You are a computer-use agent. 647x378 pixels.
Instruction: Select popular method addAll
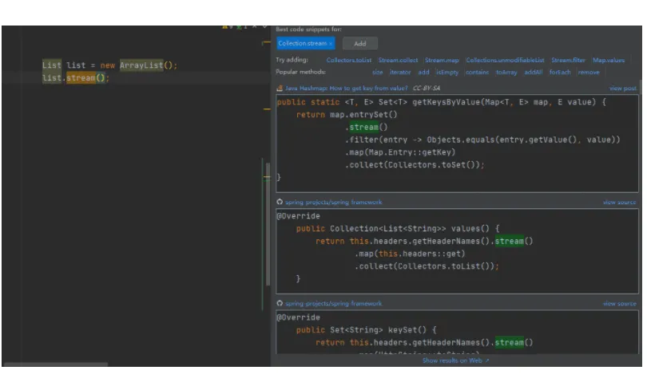533,72
